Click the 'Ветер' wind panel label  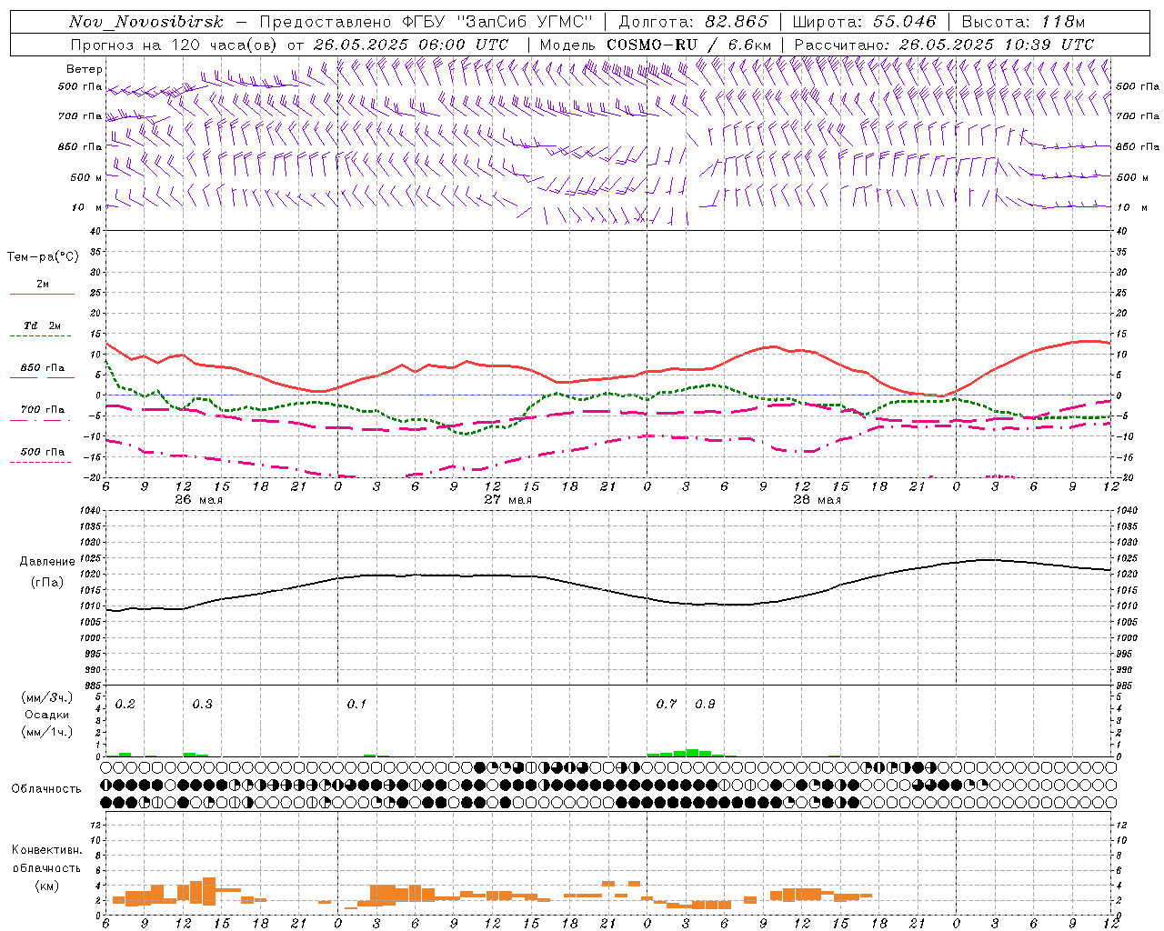tap(85, 69)
